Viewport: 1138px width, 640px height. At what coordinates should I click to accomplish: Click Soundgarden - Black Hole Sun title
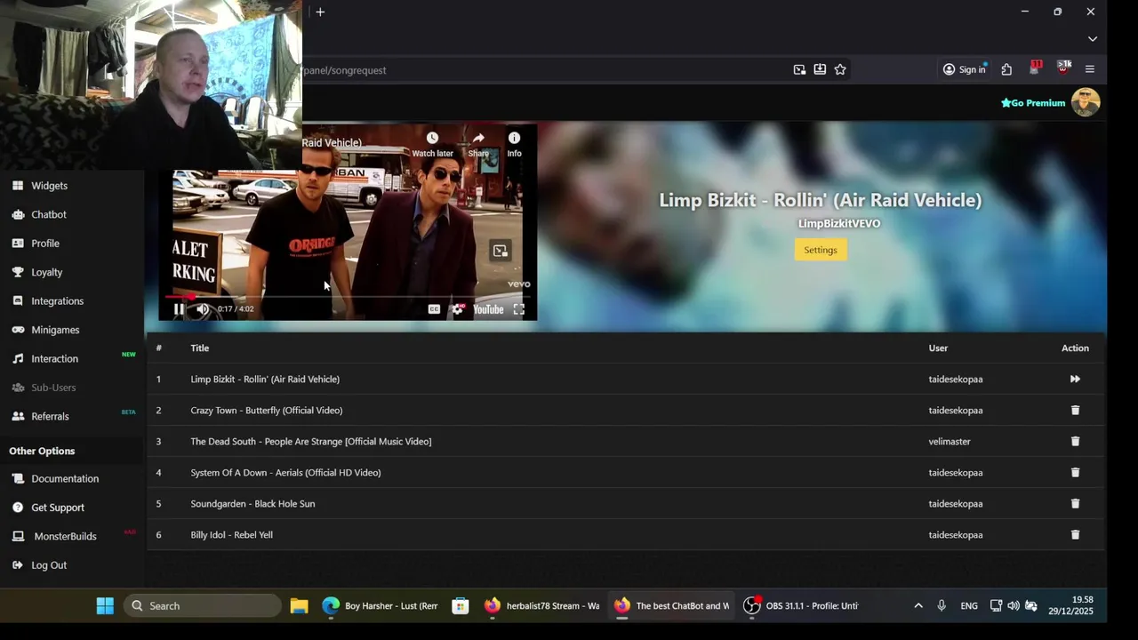[252, 503]
